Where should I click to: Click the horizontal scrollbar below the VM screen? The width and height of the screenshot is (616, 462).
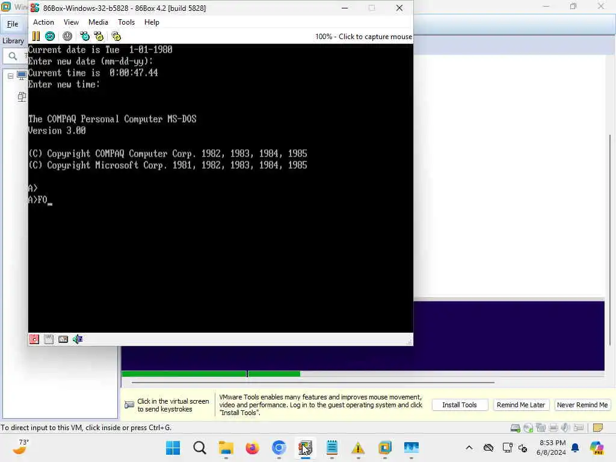click(313, 382)
